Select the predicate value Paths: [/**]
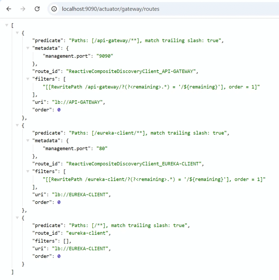279x280 pixels. pyautogui.click(x=128, y=226)
